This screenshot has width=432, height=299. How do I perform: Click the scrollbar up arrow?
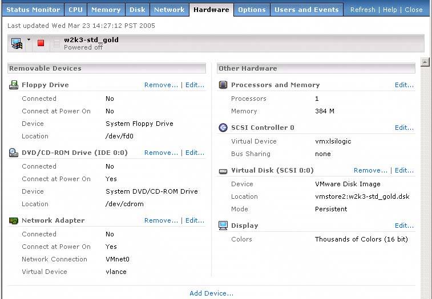click(425, 62)
